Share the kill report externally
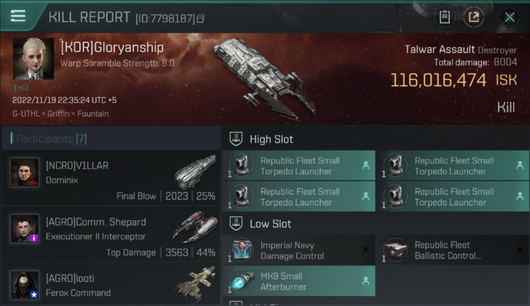The height and width of the screenshot is (306, 530). [x=474, y=17]
